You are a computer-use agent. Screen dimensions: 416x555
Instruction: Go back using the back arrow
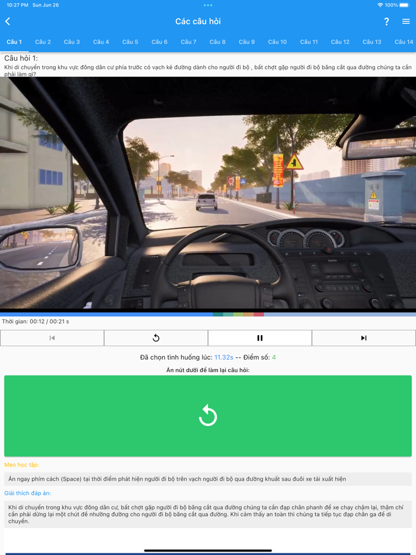tap(8, 21)
